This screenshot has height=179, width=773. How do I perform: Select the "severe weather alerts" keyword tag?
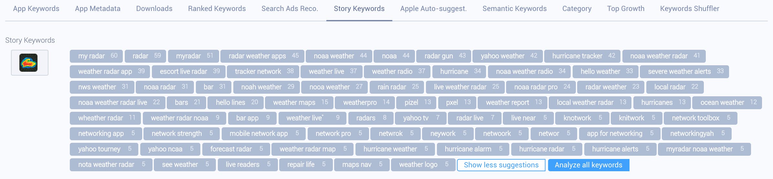click(x=684, y=72)
